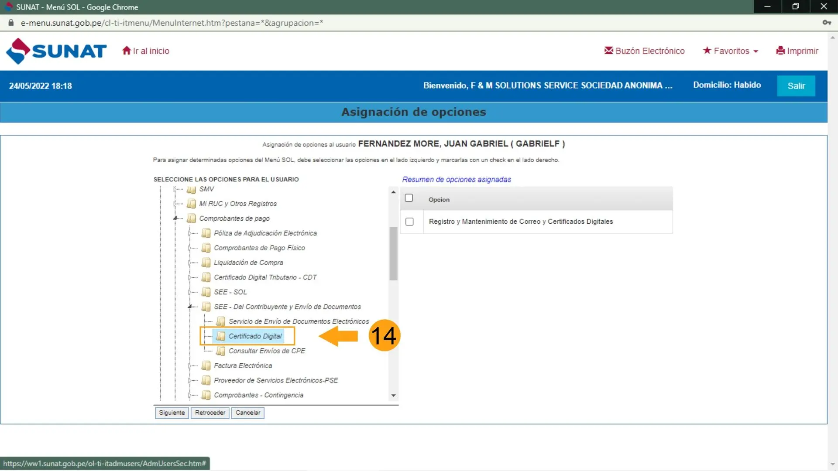Click folder icon of Consultar Envíos de CPE
The image size is (838, 471).
(x=221, y=351)
